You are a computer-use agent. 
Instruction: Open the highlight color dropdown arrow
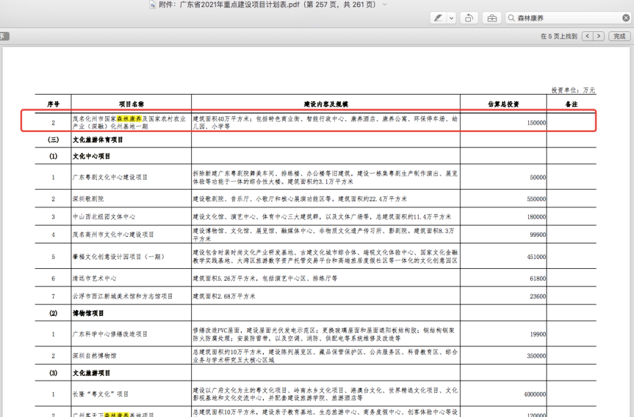pyautogui.click(x=452, y=18)
